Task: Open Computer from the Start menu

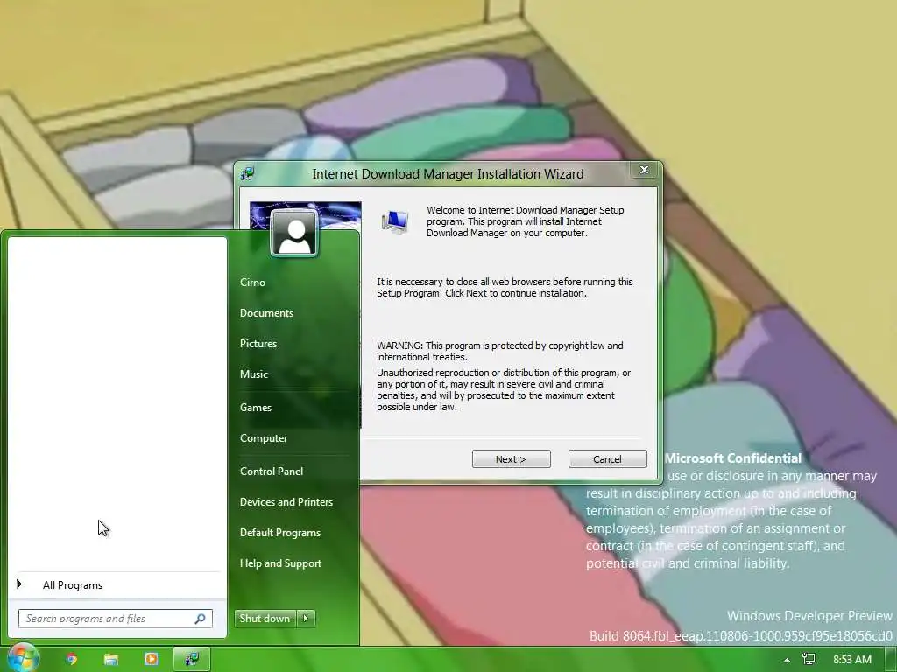Action: (x=263, y=438)
